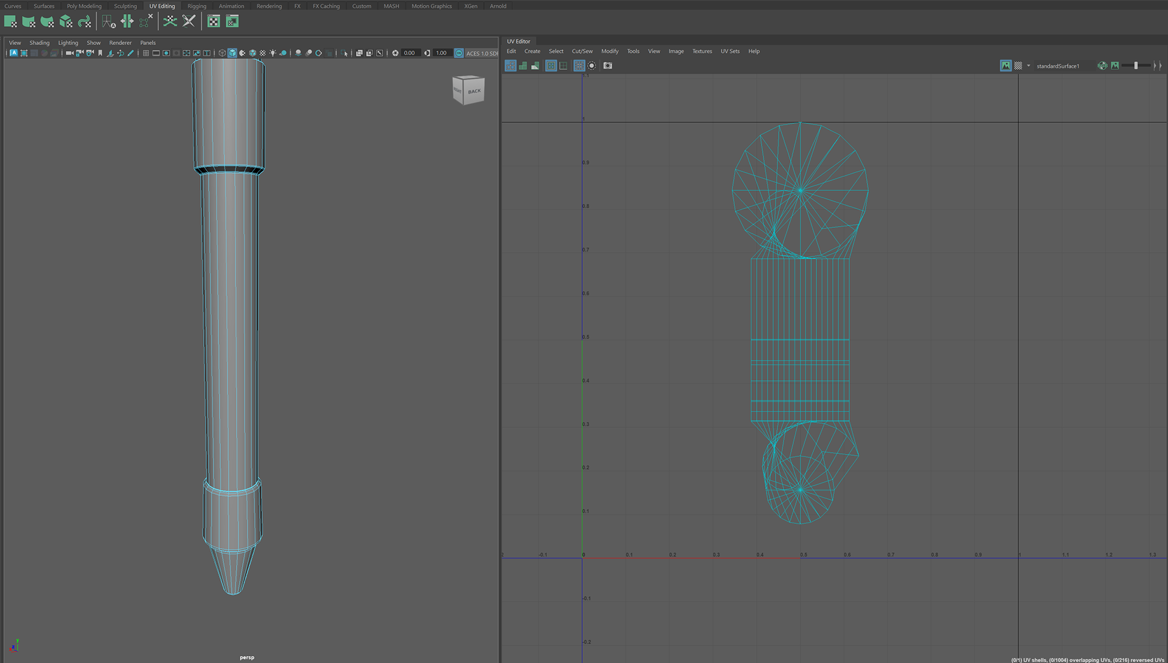Click the 2D Pan/Zoom icon
Viewport: 1168px width, 663px height.
tap(120, 53)
